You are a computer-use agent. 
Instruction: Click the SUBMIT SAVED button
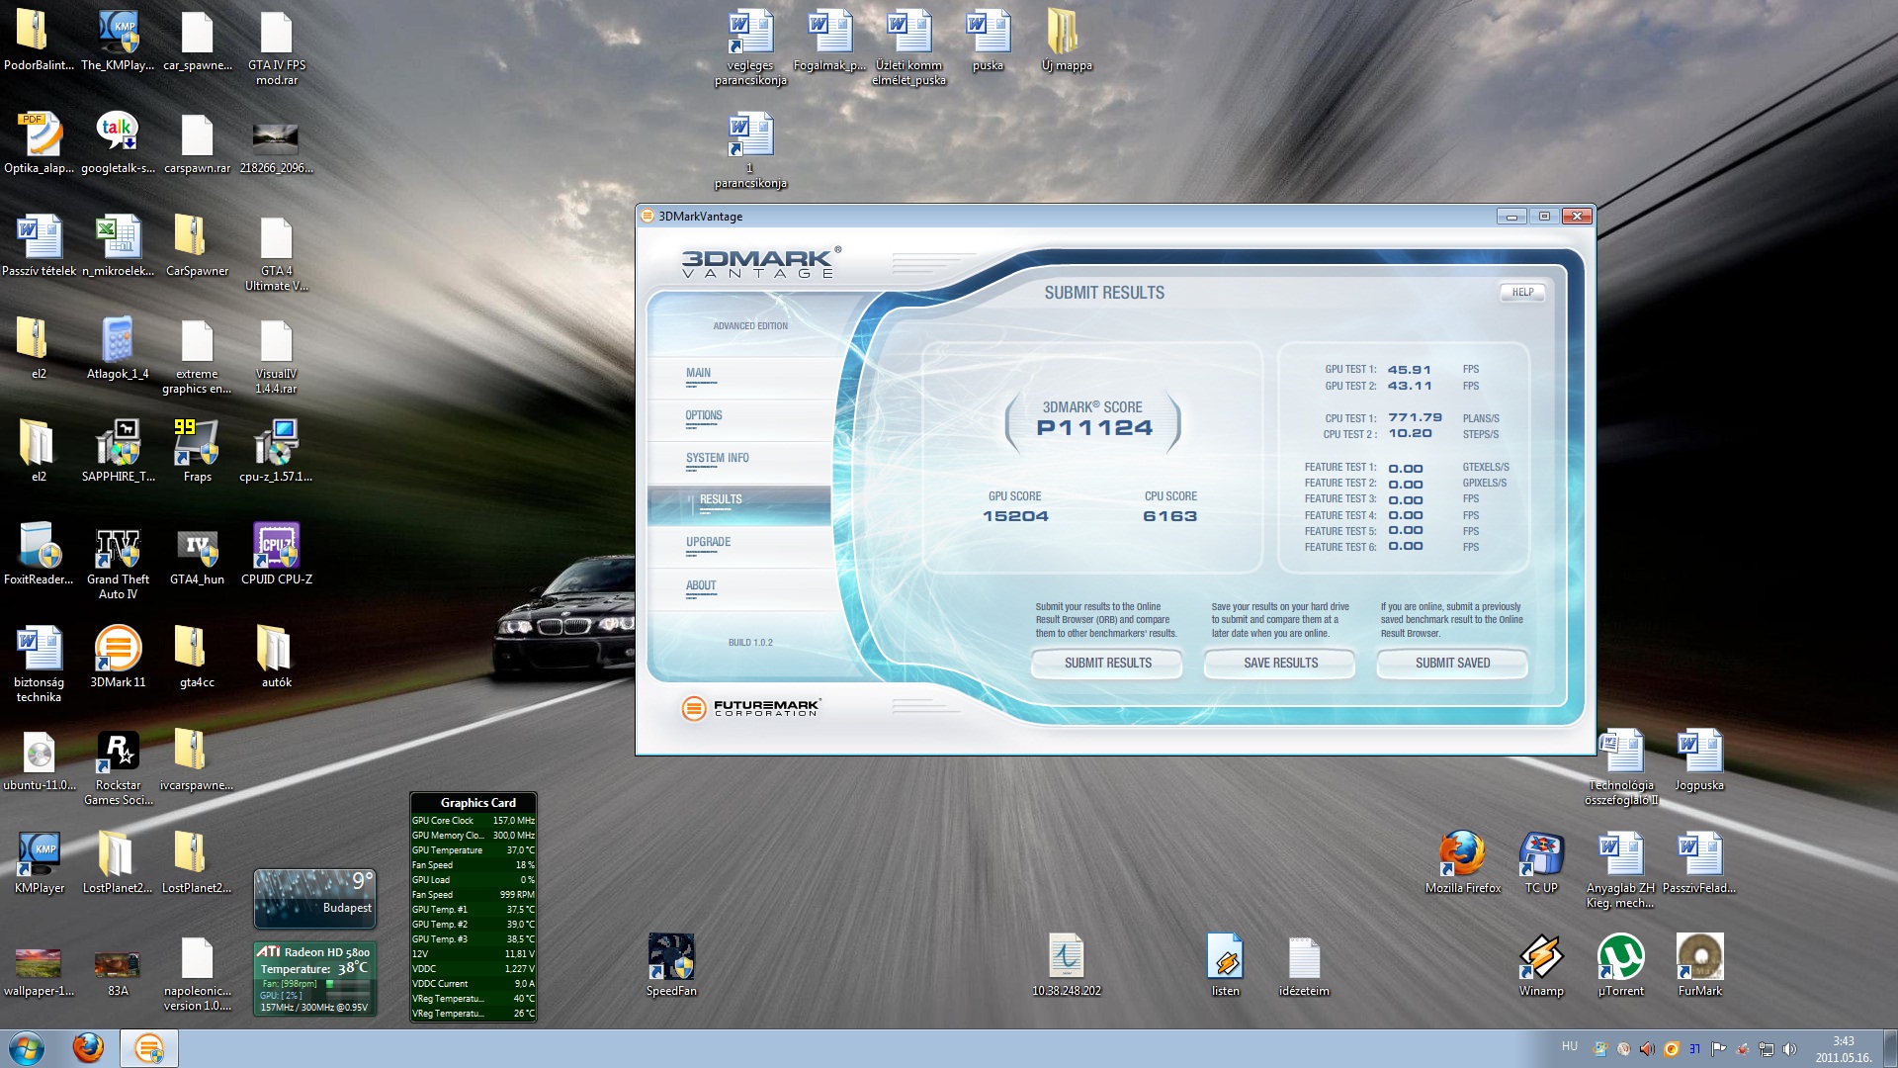pyautogui.click(x=1452, y=664)
